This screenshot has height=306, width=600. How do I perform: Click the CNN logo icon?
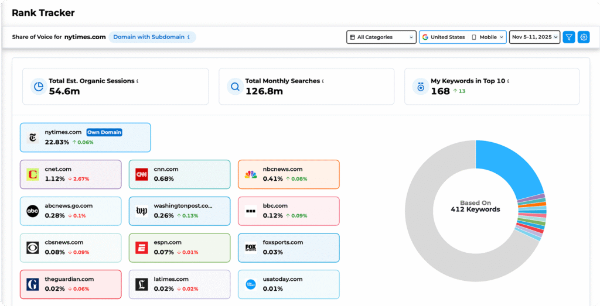[x=141, y=174]
